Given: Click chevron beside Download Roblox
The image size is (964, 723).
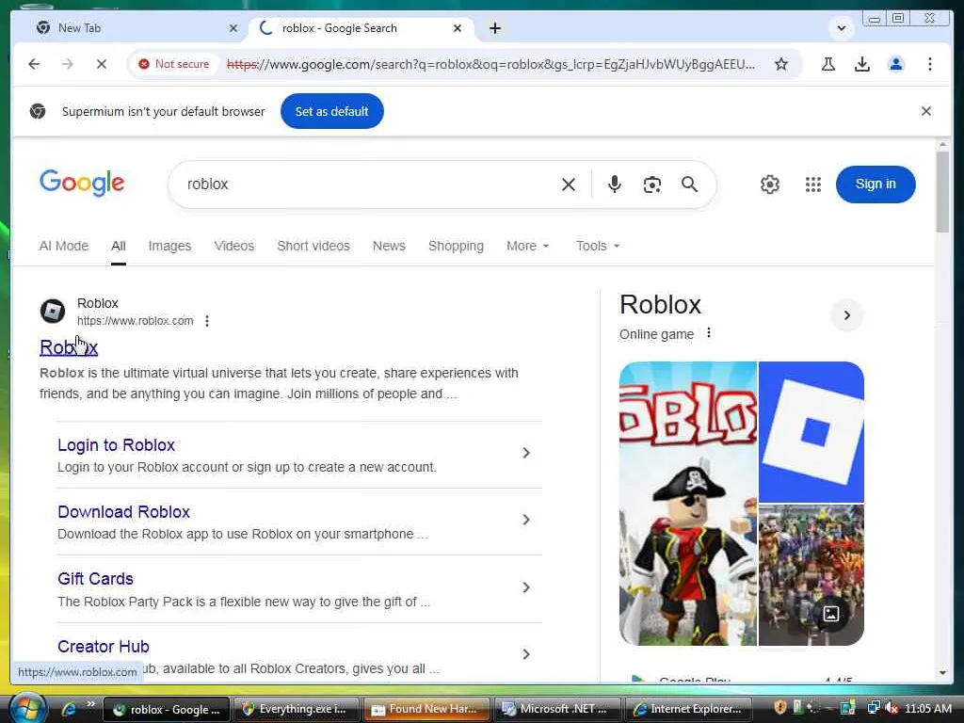Looking at the screenshot, I should 525,520.
